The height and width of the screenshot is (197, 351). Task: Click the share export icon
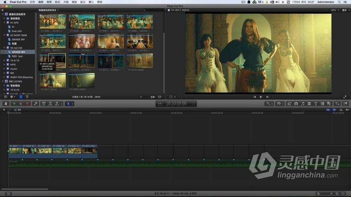pyautogui.click(x=345, y=104)
